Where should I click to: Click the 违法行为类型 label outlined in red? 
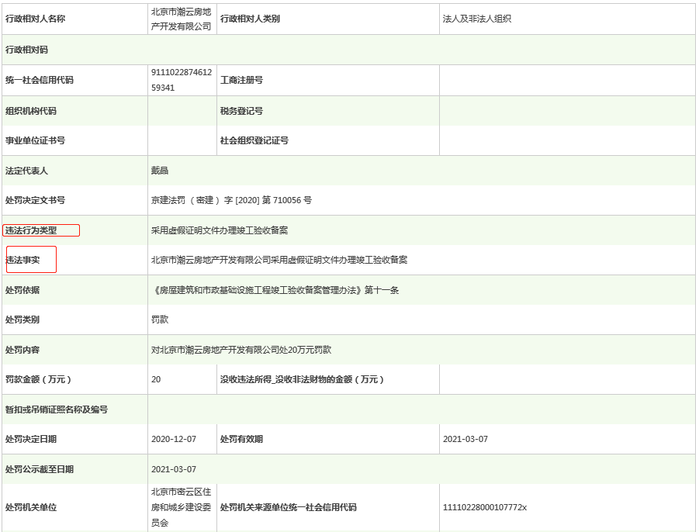[31, 230]
